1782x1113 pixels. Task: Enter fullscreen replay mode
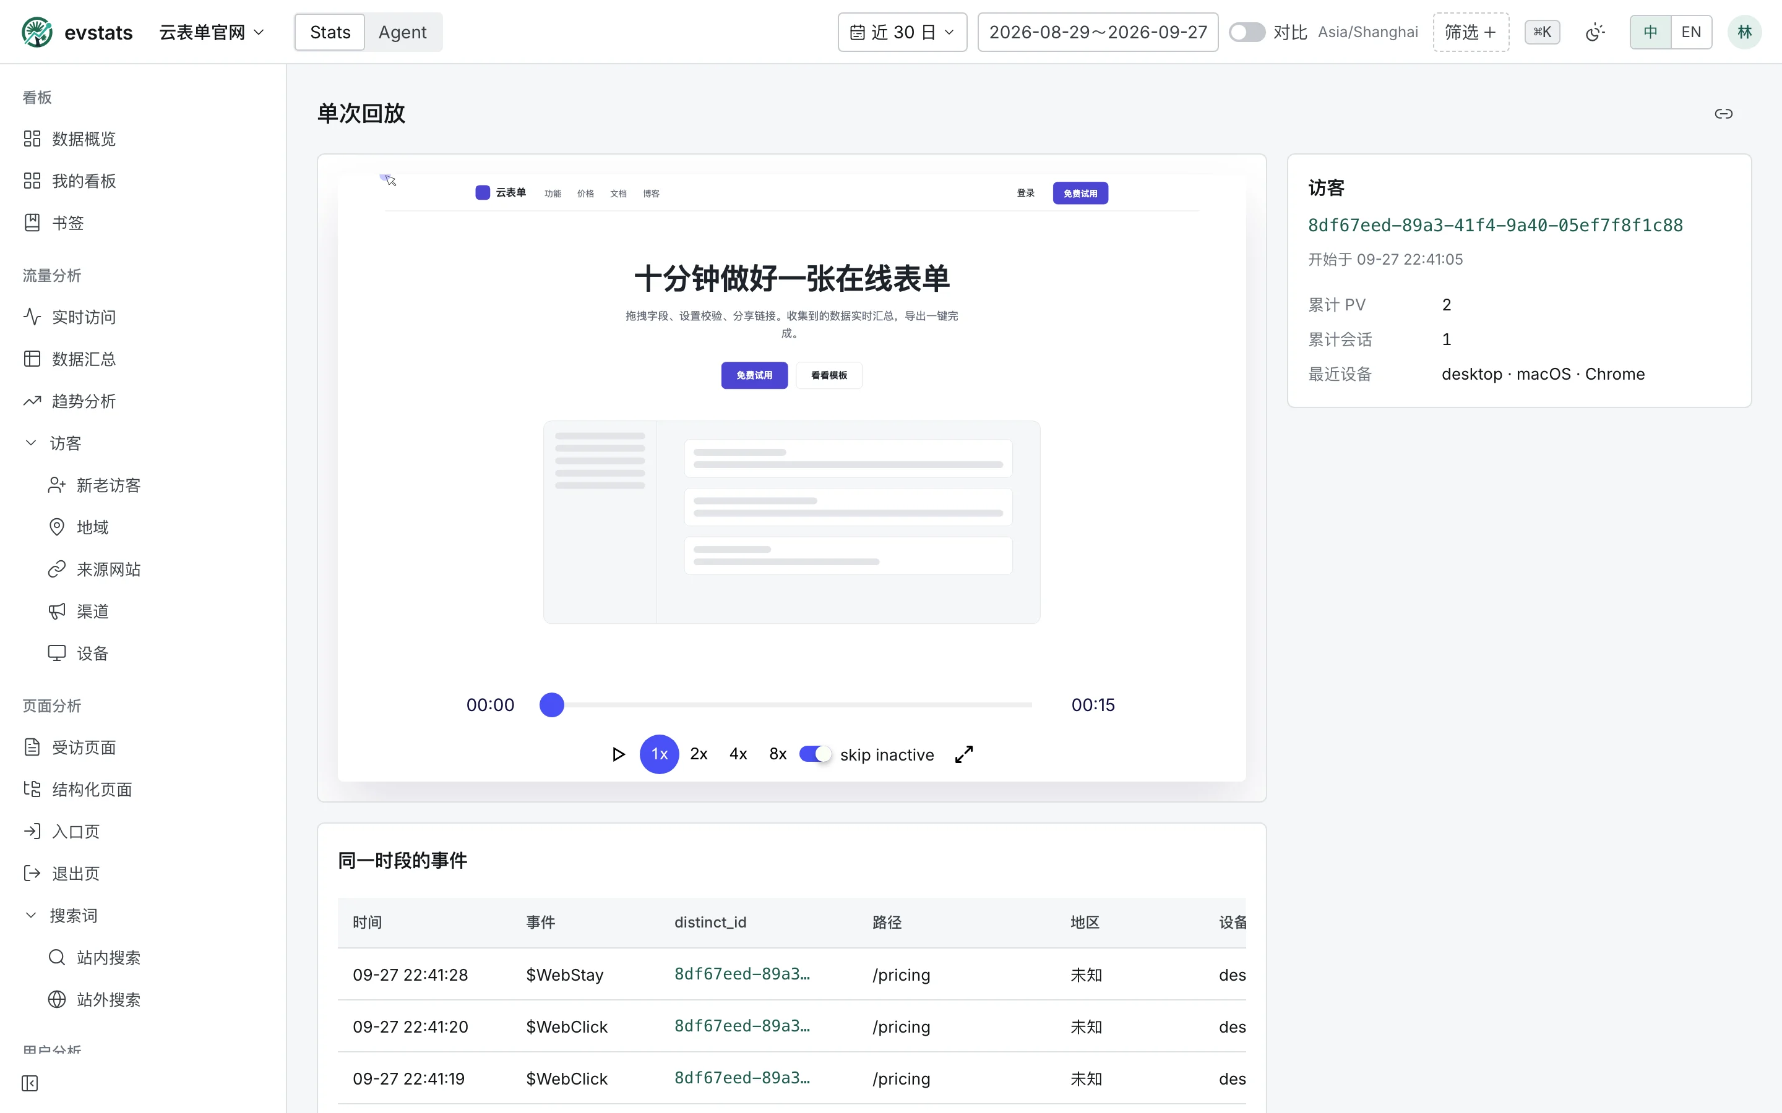[x=964, y=754]
